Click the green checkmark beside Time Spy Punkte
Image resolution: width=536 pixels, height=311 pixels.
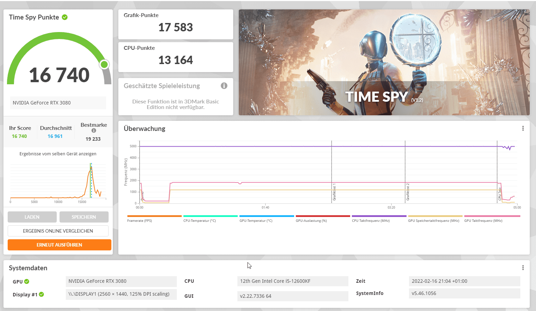coord(65,17)
